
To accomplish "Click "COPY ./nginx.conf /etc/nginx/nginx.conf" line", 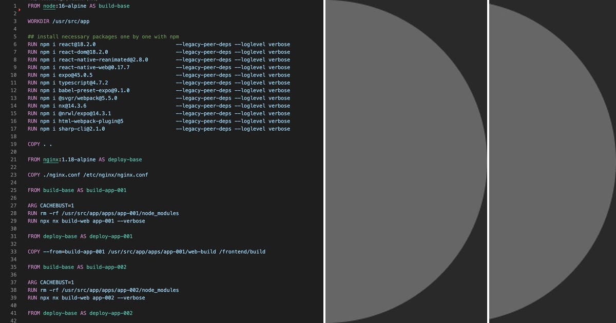I will 88,175.
